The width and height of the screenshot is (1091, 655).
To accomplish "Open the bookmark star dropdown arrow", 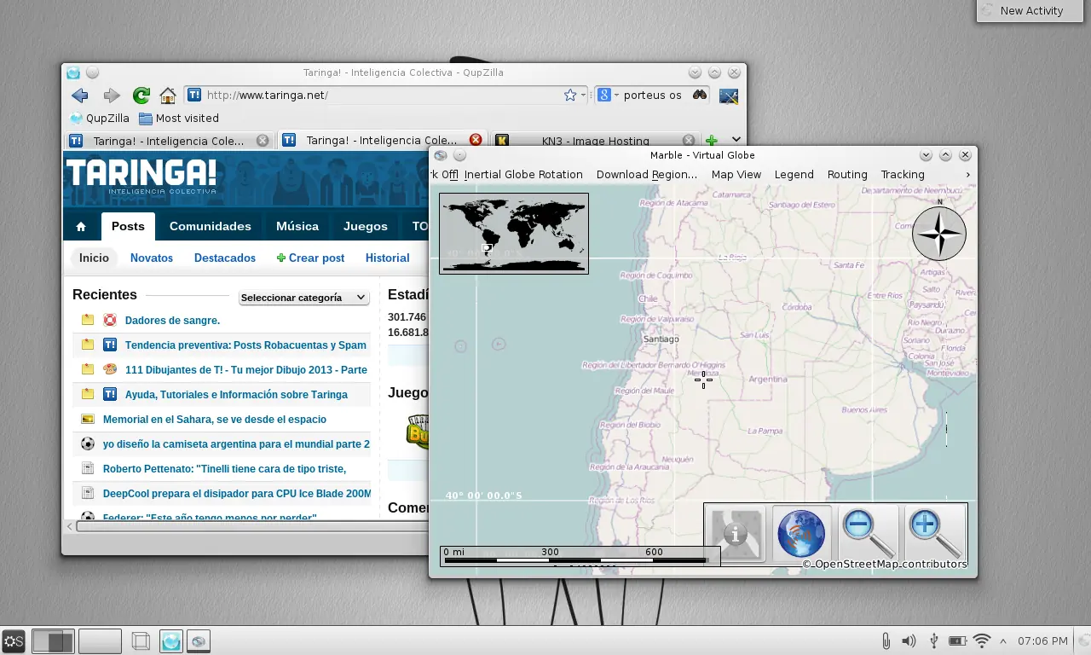I will (x=584, y=96).
